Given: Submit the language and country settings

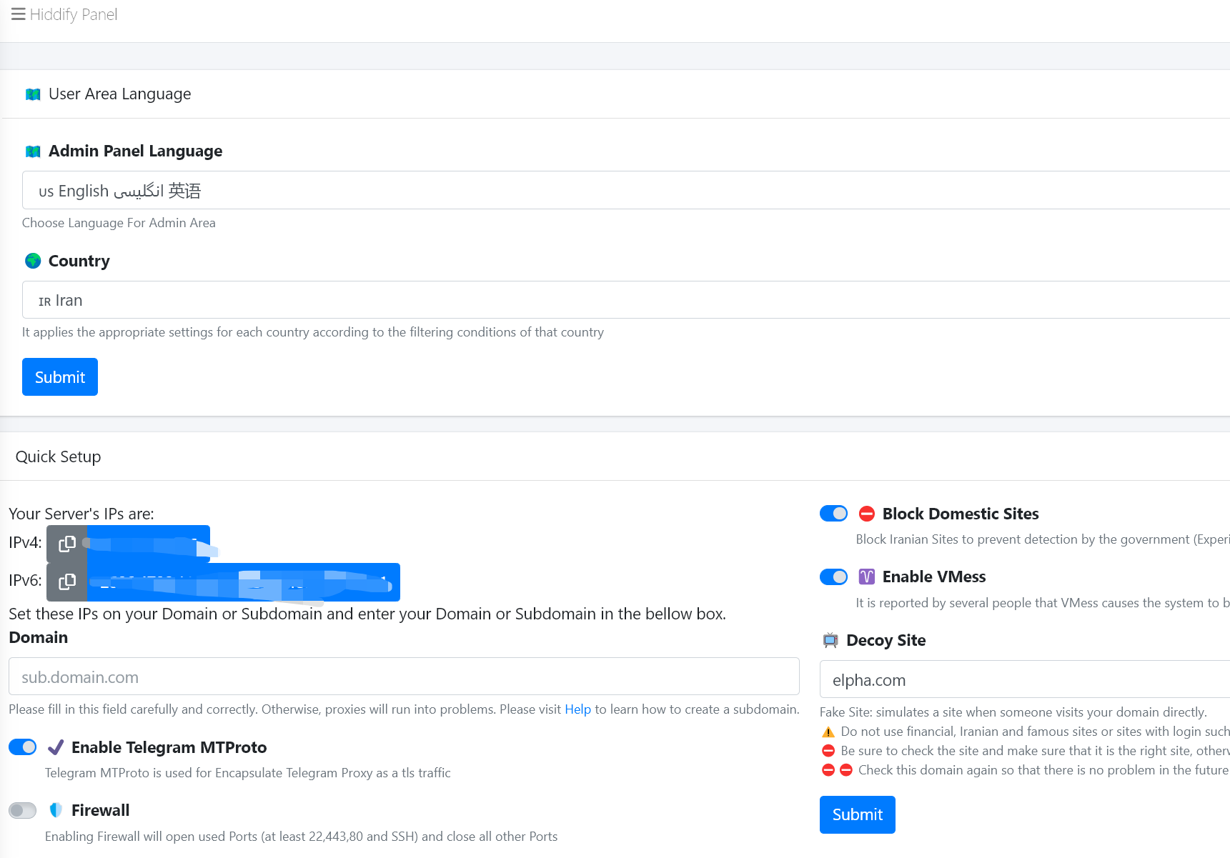Looking at the screenshot, I should [x=60, y=376].
